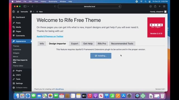This screenshot has width=179, height=100.
Task: Click the Installing... button
Action: (101, 56)
